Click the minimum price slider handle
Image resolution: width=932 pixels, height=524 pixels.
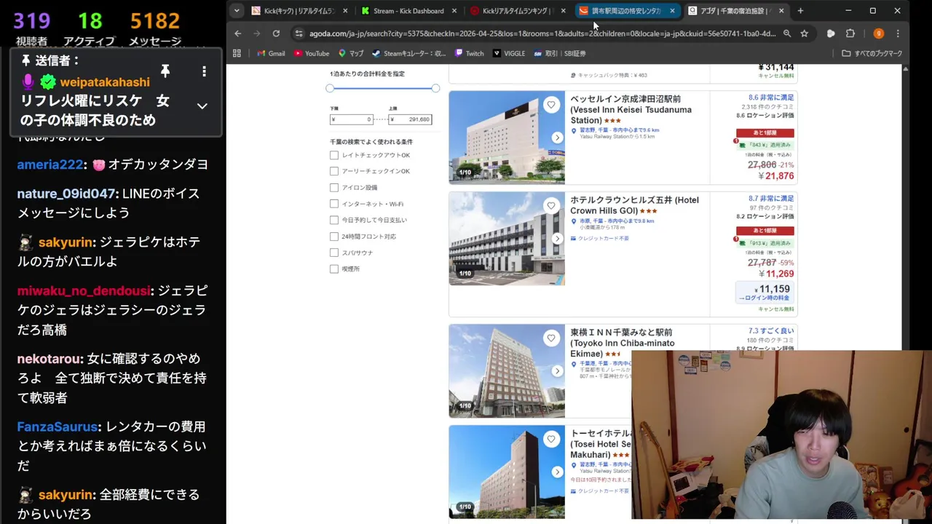tap(330, 88)
